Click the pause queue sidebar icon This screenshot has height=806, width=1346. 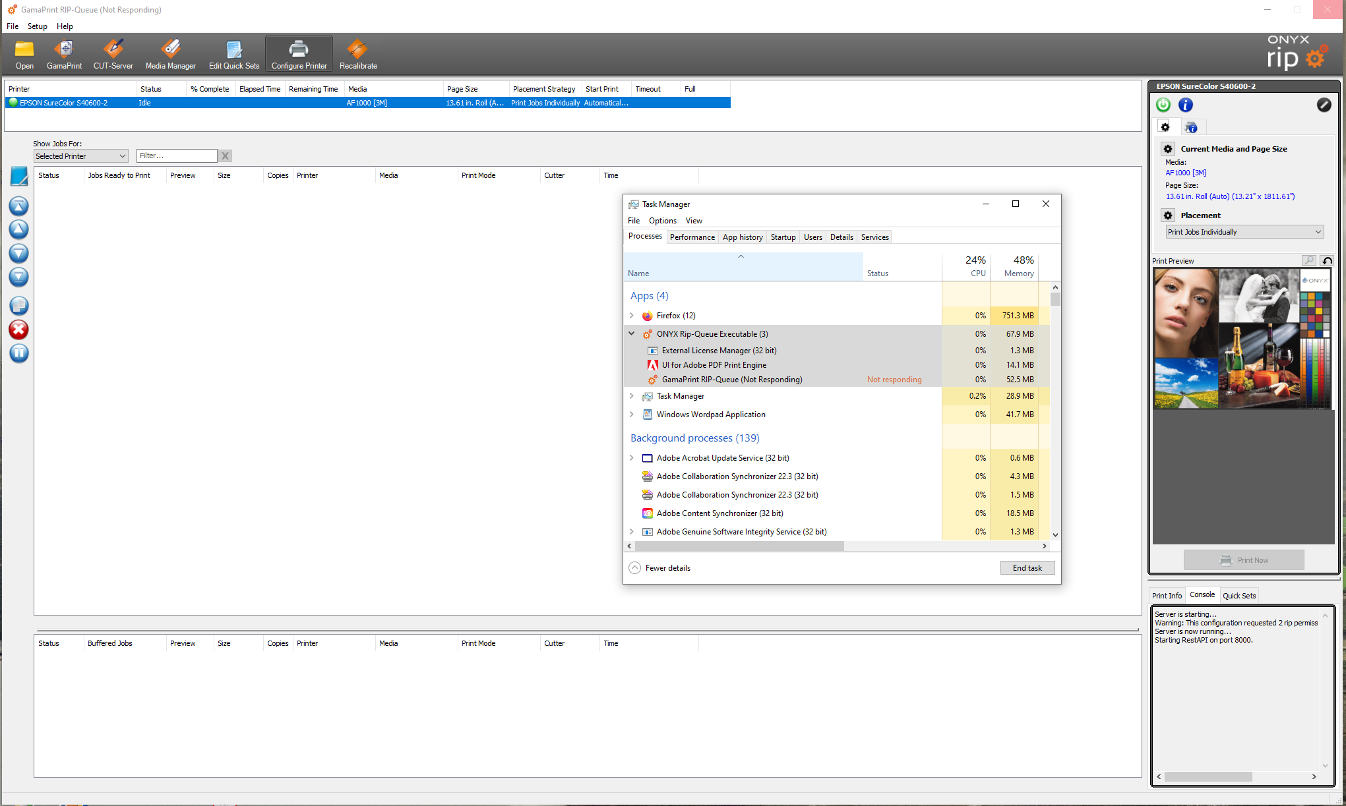click(x=18, y=353)
